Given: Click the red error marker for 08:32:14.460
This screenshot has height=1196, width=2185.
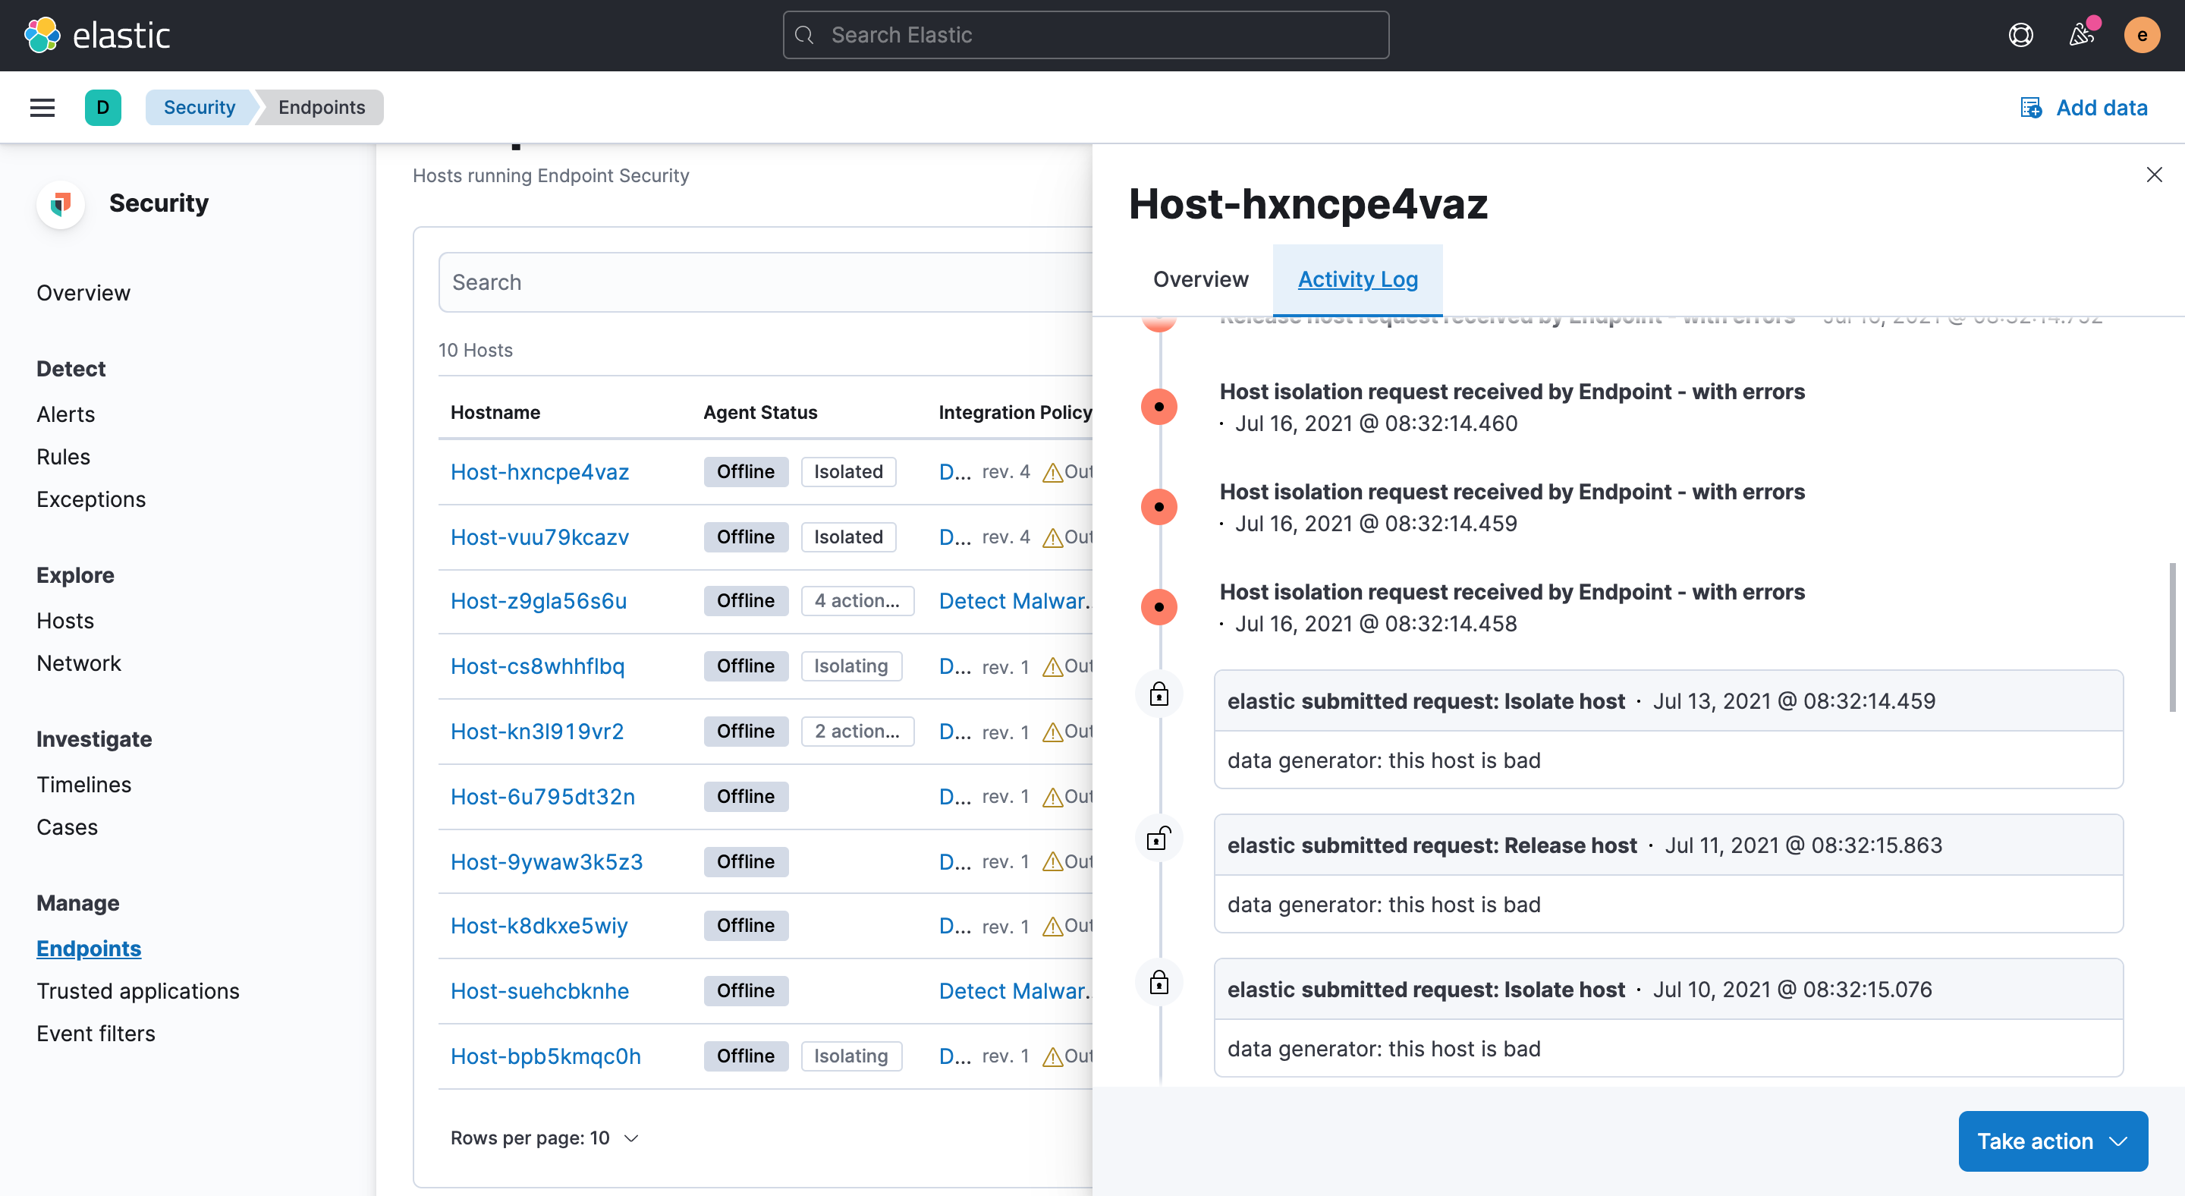Looking at the screenshot, I should (1159, 406).
